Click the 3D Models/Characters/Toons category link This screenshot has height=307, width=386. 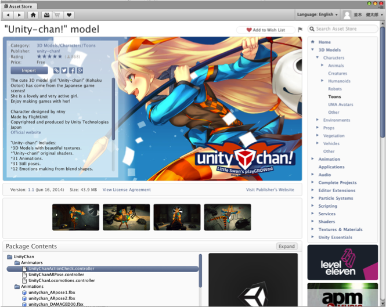pos(66,45)
